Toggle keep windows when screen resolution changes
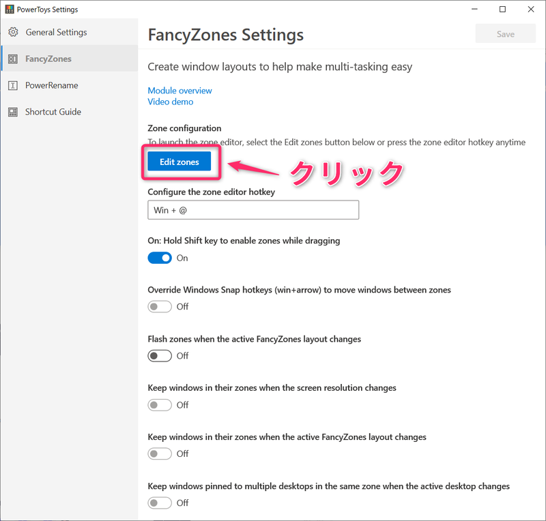This screenshot has height=521, width=546. [x=160, y=405]
